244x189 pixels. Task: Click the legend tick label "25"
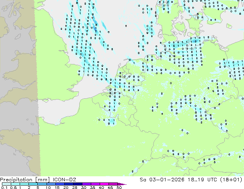tap(75, 187)
